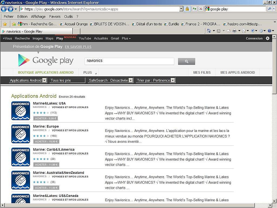Refresh the page with the green arrows
This screenshot has width=277, height=208.
tap(194, 9)
